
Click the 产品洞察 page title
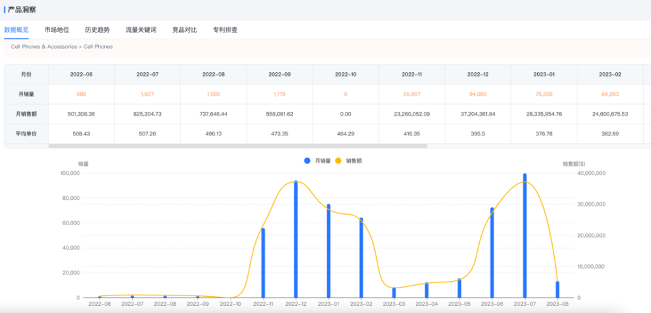coord(22,10)
